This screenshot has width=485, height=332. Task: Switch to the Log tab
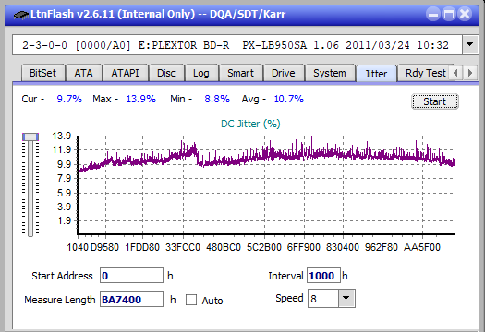201,73
